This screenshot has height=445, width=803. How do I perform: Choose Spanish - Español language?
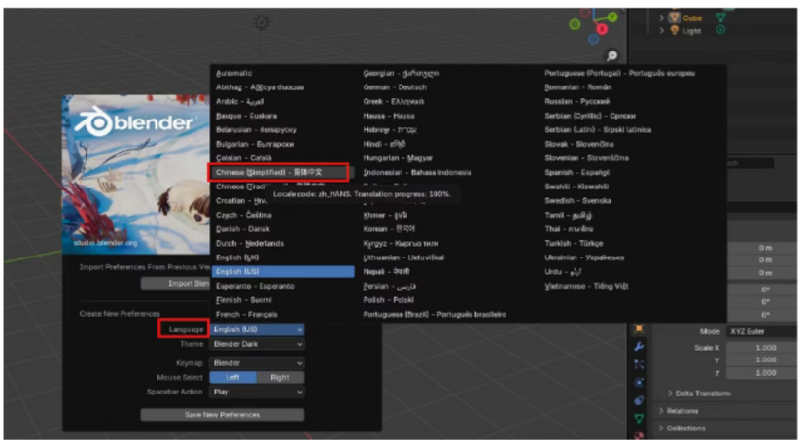[x=576, y=173]
